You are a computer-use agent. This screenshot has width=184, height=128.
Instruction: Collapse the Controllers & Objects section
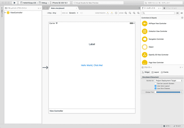coord(182,18)
